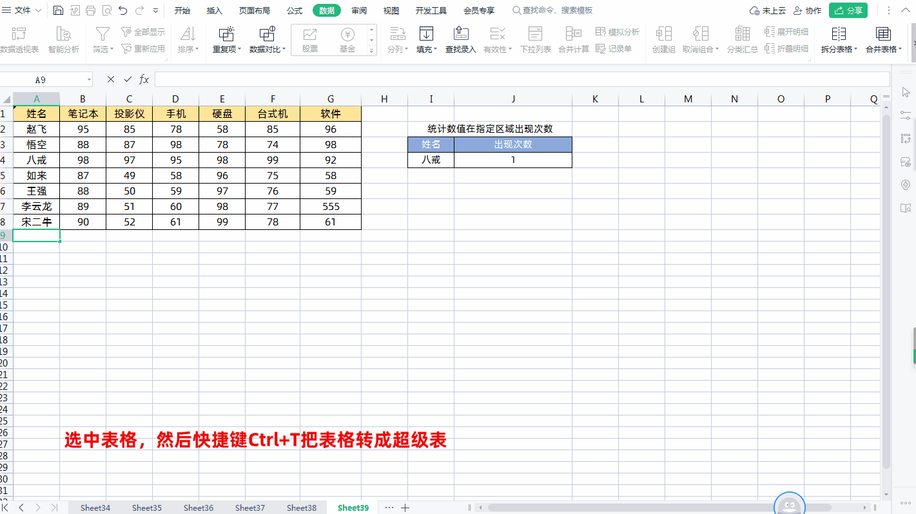Click the sheet list ellipsis button
916x514 pixels.
tap(389, 508)
